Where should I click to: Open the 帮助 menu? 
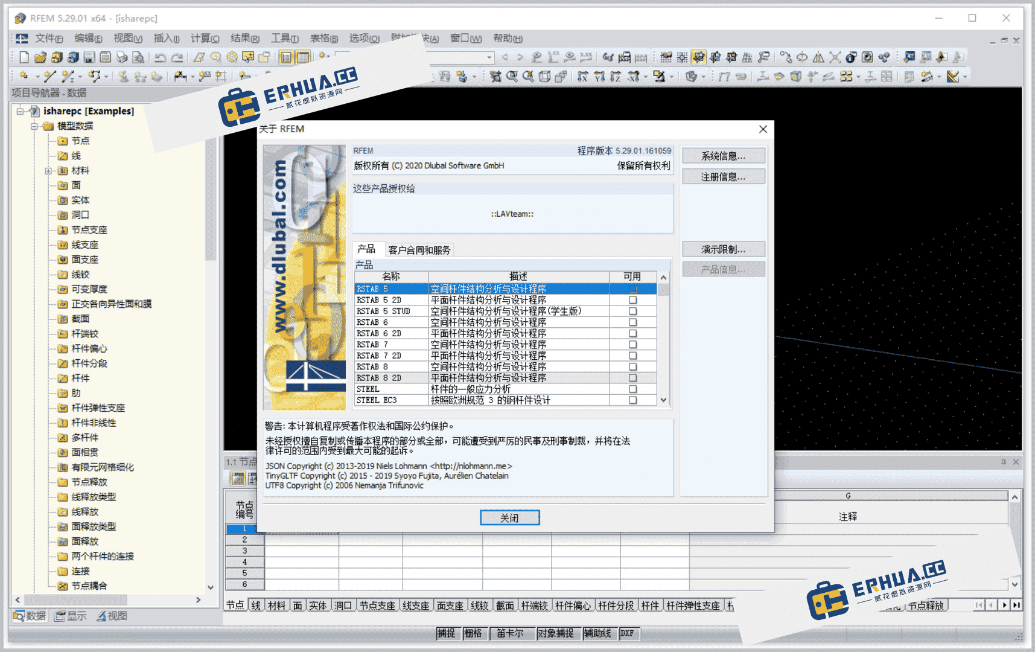508,39
